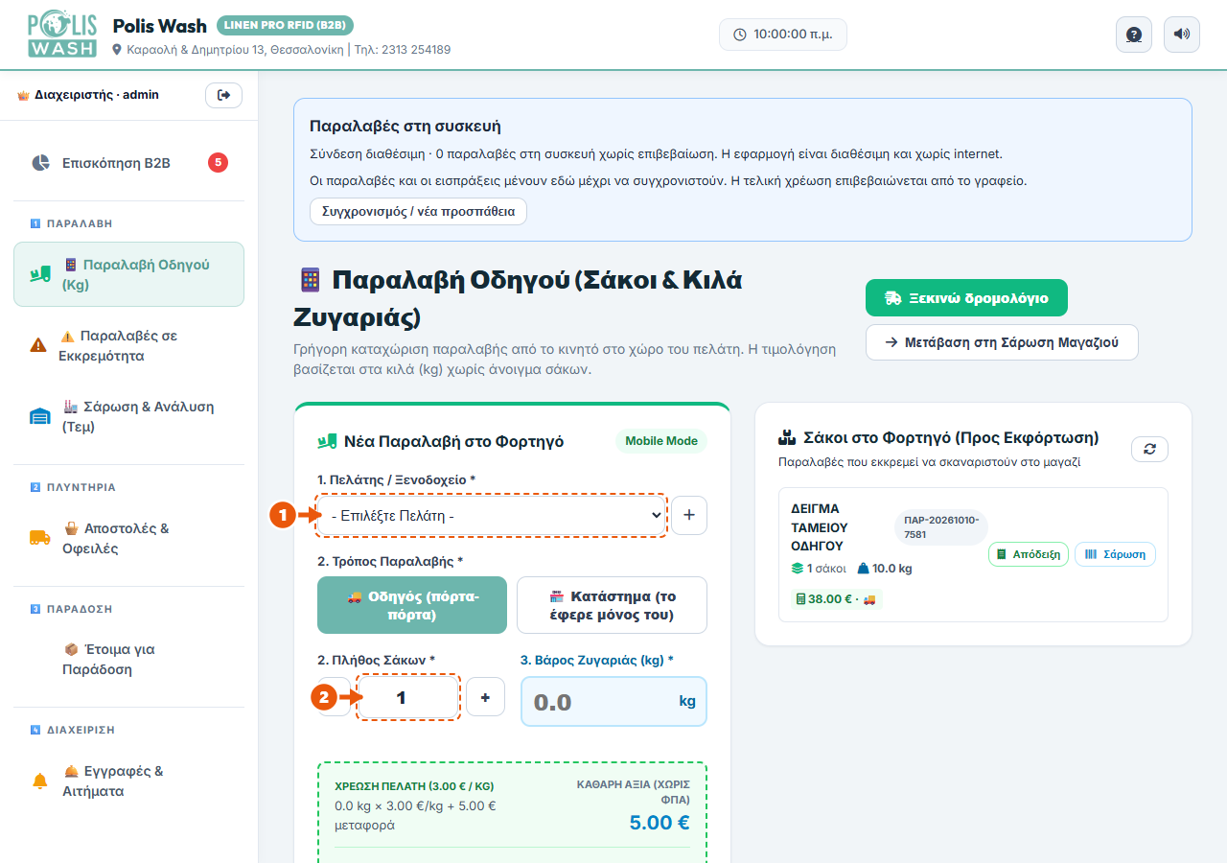Select Οδηγός (πόρτα-πόρτα) pickup mode

[412, 605]
